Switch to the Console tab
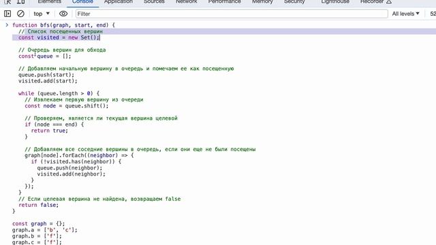Screen dimensions: 436x245 click(82, 1)
